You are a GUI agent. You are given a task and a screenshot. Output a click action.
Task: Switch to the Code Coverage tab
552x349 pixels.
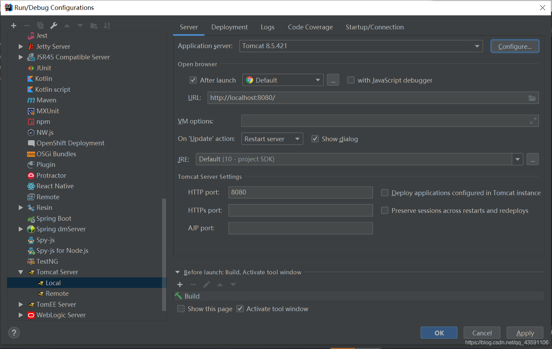coord(310,27)
